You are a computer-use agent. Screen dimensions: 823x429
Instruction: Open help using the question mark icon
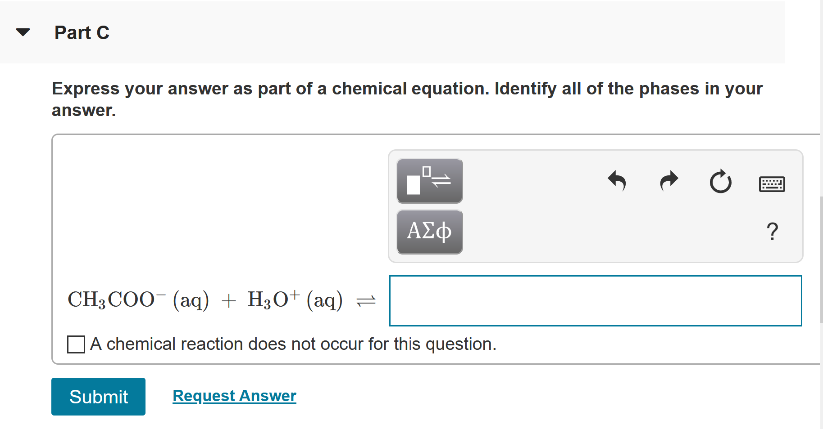click(x=773, y=231)
